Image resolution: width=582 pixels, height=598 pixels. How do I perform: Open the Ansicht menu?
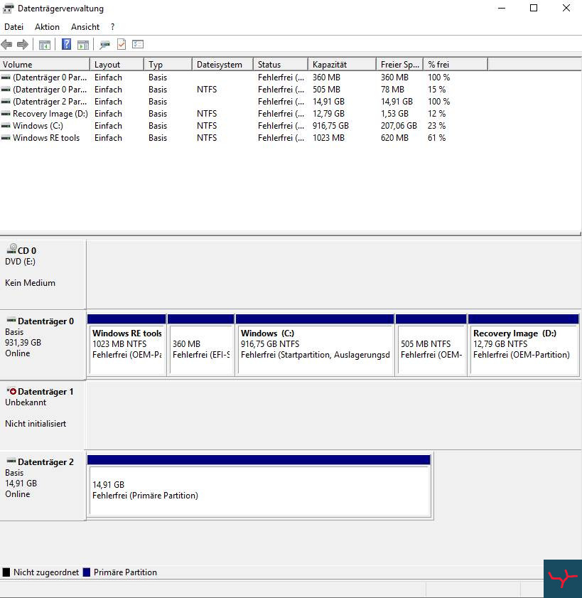pos(85,27)
